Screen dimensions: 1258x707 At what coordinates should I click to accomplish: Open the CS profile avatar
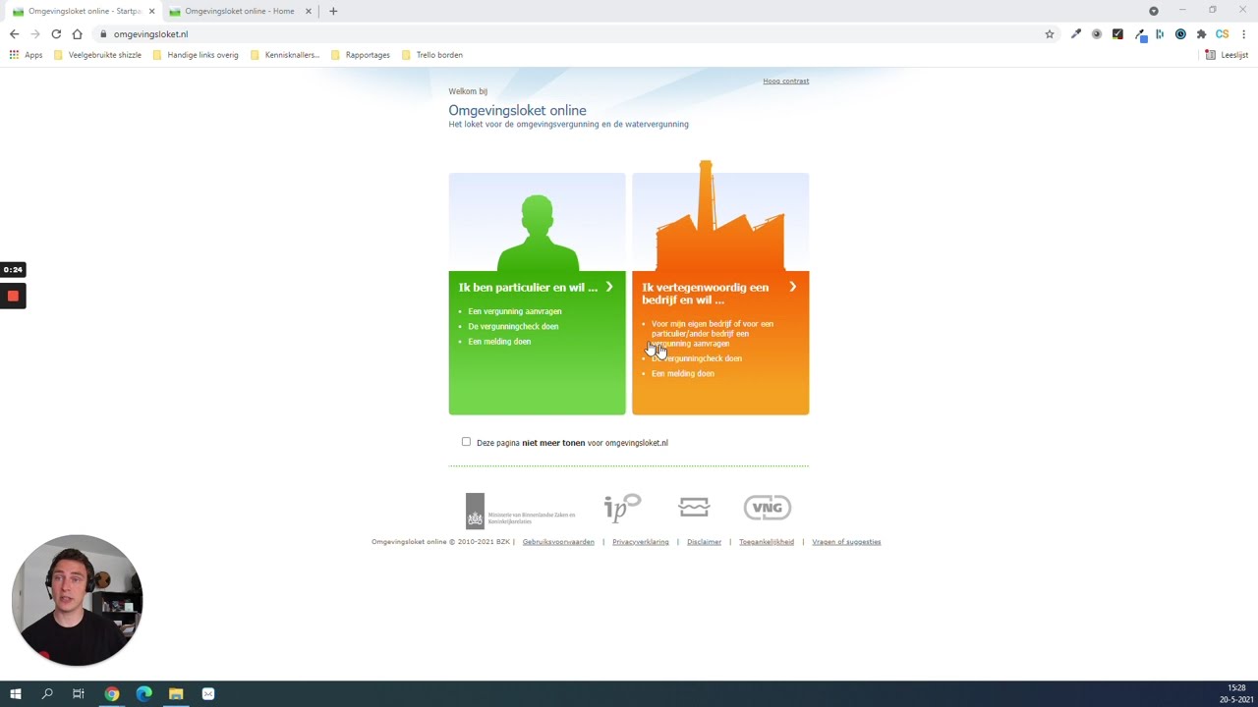[1223, 34]
